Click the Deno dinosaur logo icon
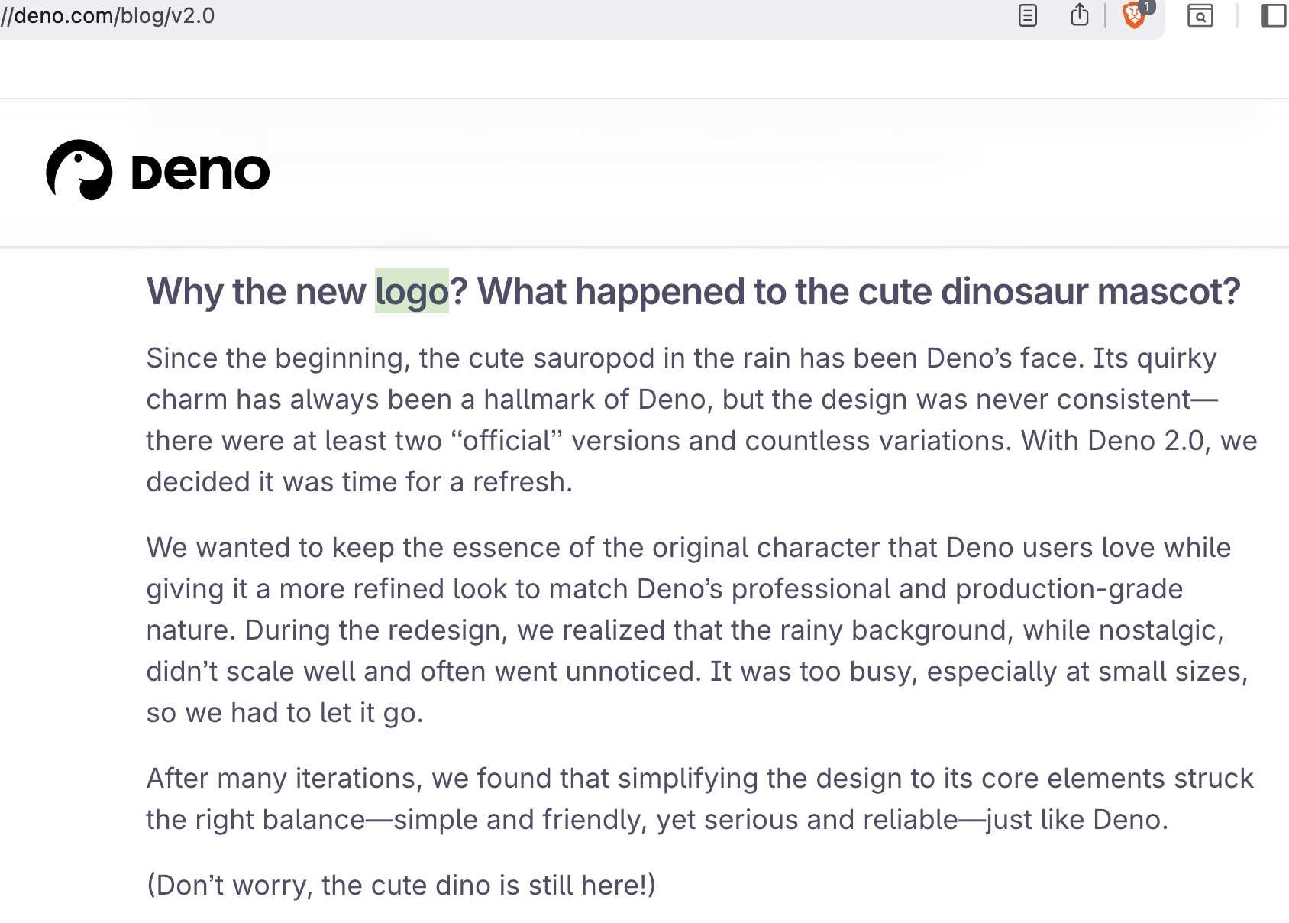The image size is (1289, 923). [79, 170]
